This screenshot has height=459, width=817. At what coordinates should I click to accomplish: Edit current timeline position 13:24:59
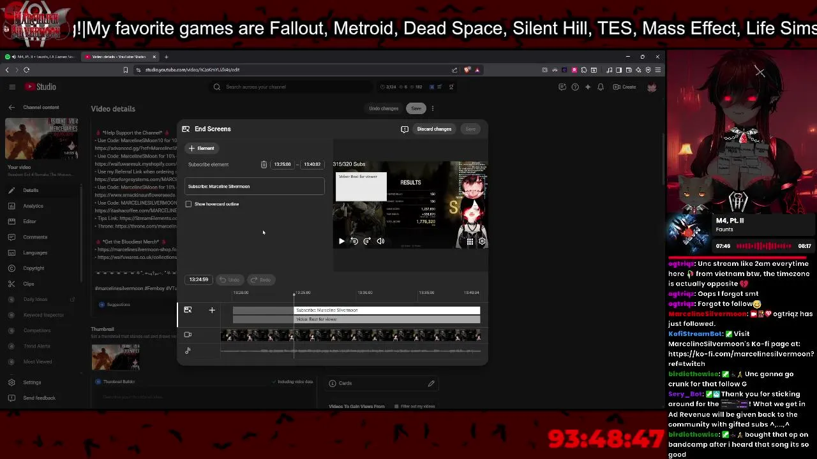pyautogui.click(x=199, y=279)
